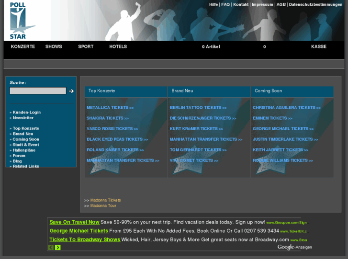Image resolution: width=348 pixels, height=261 pixels.
Task: Open the Impressum link
Action: (262, 4)
